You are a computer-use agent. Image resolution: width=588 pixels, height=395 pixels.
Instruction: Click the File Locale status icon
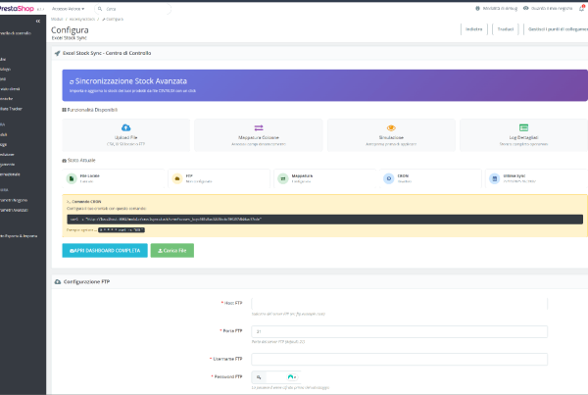[71, 178]
